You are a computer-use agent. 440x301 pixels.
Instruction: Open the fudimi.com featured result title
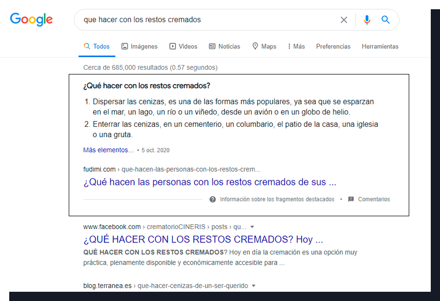[210, 182]
